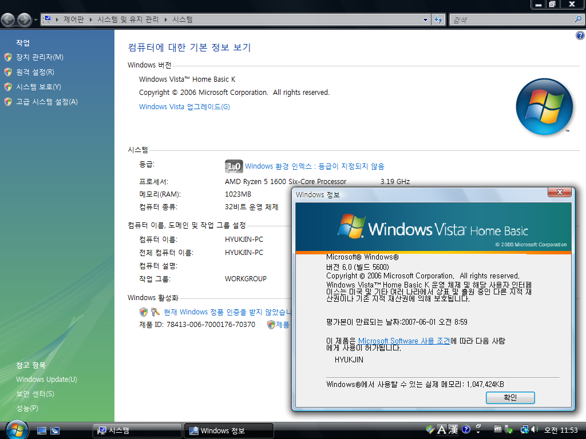Click the shield icon beside 장치 관리자(M)
Image resolution: width=586 pixels, height=439 pixels.
[8, 57]
